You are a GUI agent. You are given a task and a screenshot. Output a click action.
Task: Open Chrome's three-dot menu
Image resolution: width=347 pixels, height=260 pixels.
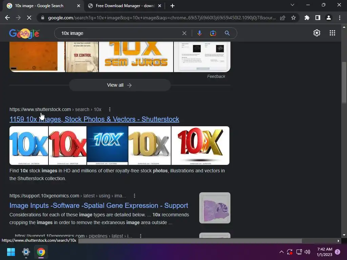(x=340, y=18)
